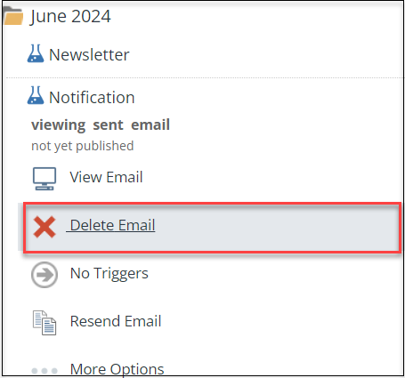The image size is (405, 378).
Task: Open the June 2024 folder icon
Action: click(13, 16)
